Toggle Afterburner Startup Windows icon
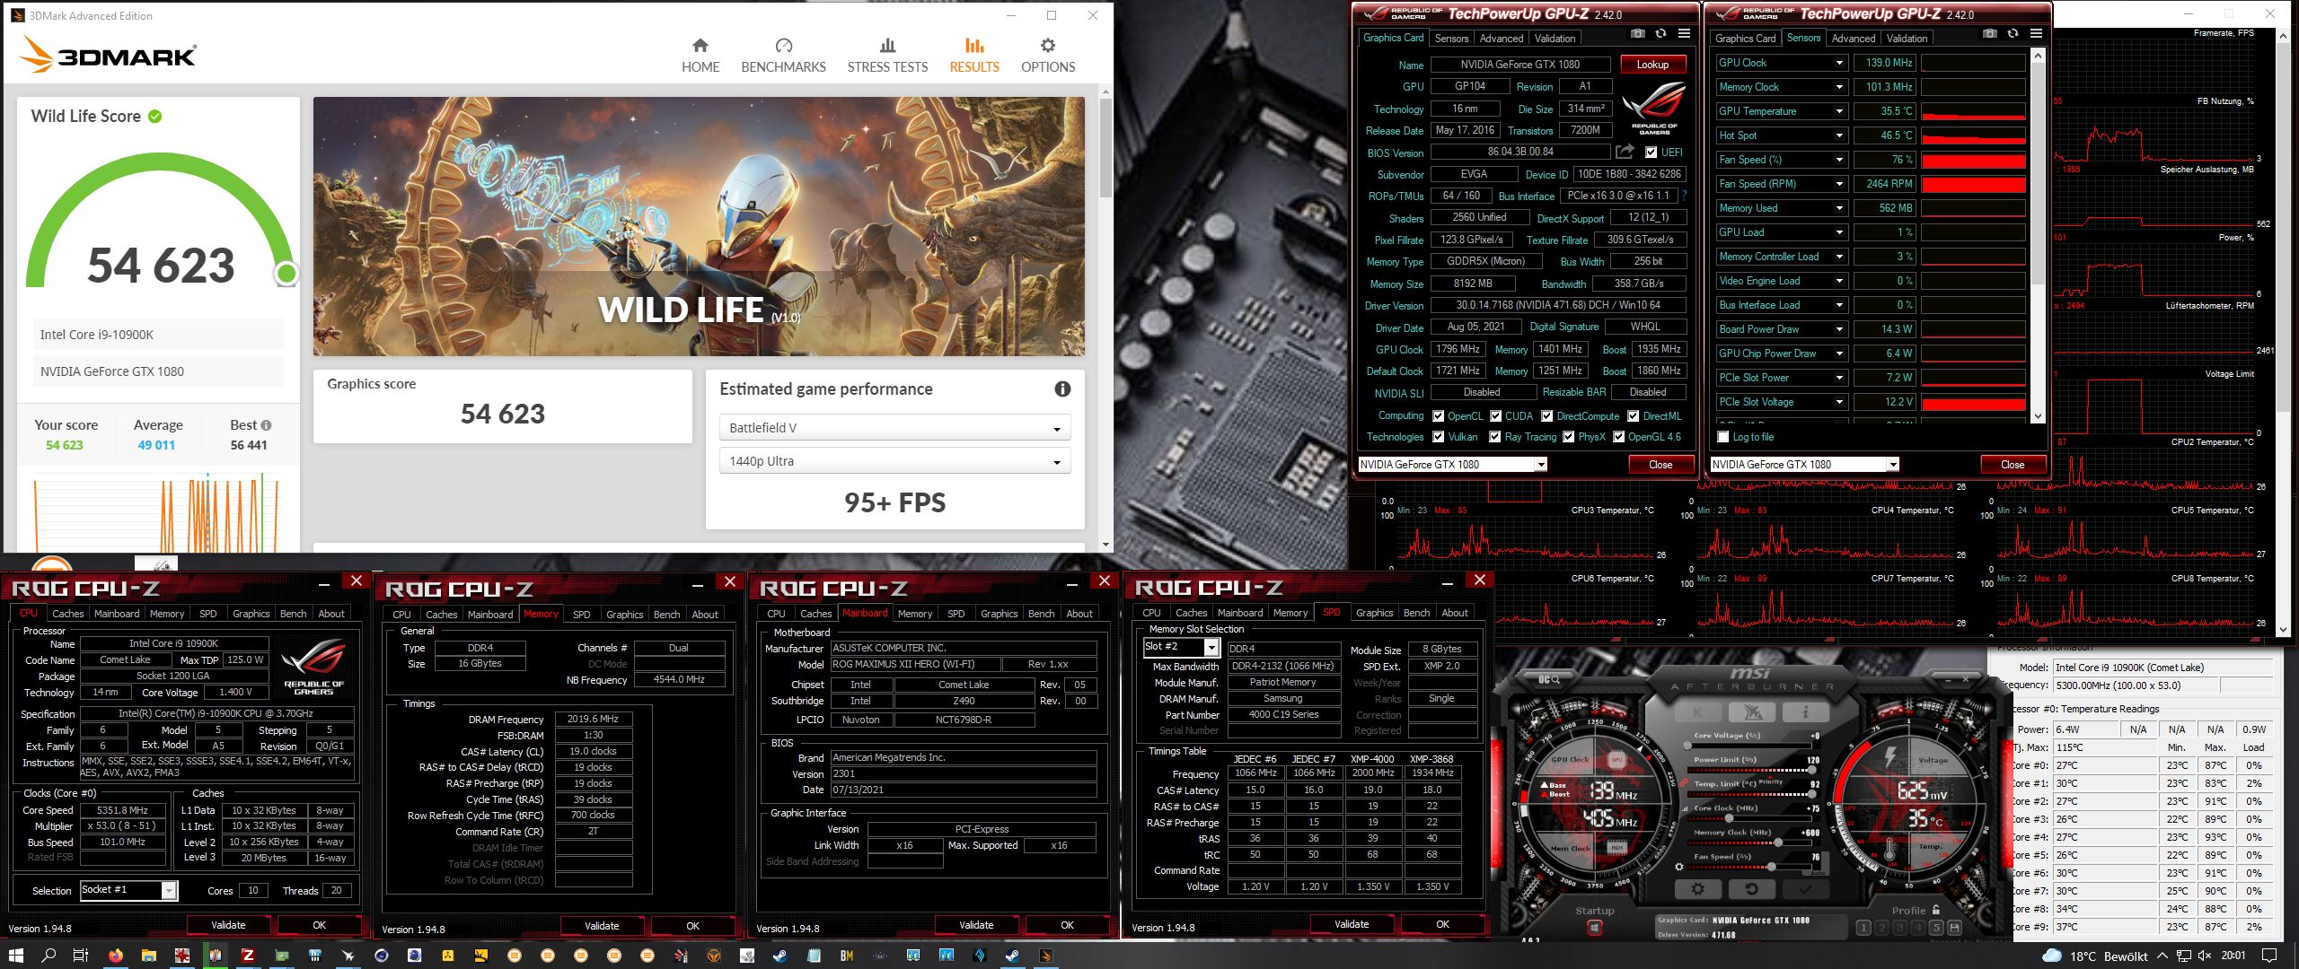2299x969 pixels. pos(1595,927)
